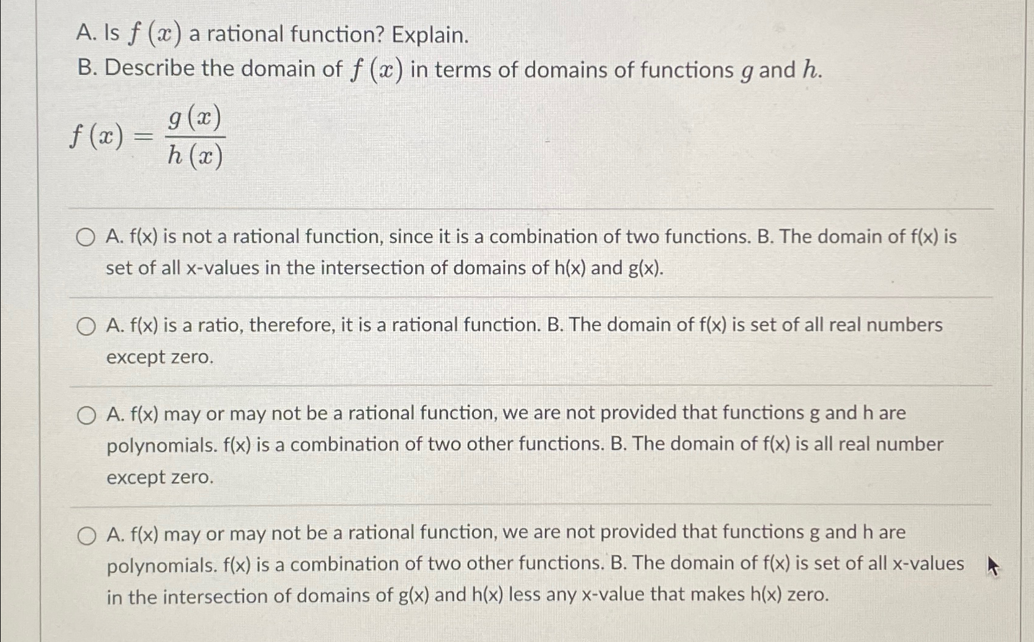Click the text "set of all x-values in the intersection of domains of h(x) and g(x)."
1034x642 pixels.
(385, 268)
